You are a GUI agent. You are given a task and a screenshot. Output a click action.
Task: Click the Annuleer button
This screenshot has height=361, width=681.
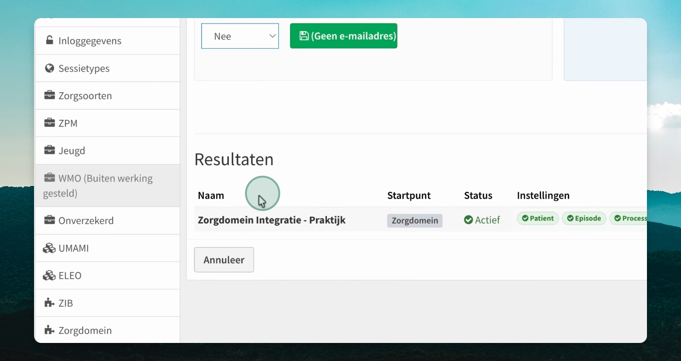tap(224, 260)
